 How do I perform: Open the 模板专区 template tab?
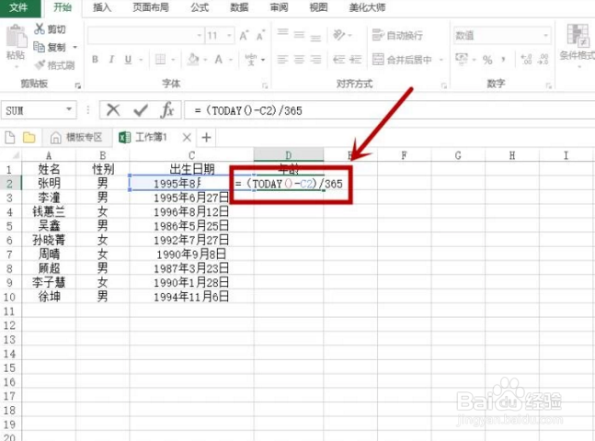click(76, 137)
